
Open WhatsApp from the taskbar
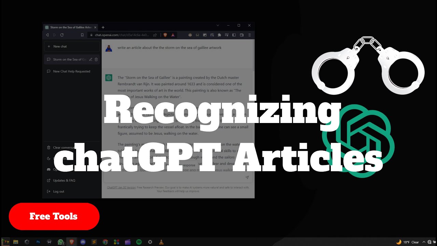point(61,242)
